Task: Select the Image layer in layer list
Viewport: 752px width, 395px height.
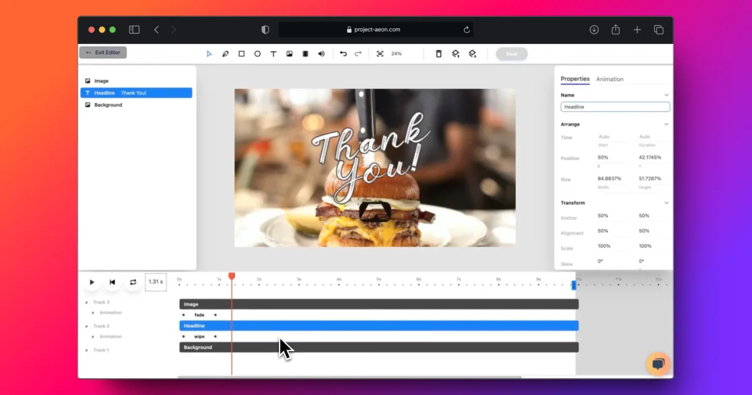Action: (136, 81)
